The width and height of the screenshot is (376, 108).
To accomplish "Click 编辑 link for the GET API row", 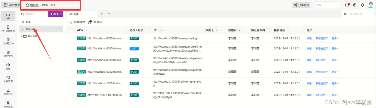I will pyautogui.click(x=309, y=48).
